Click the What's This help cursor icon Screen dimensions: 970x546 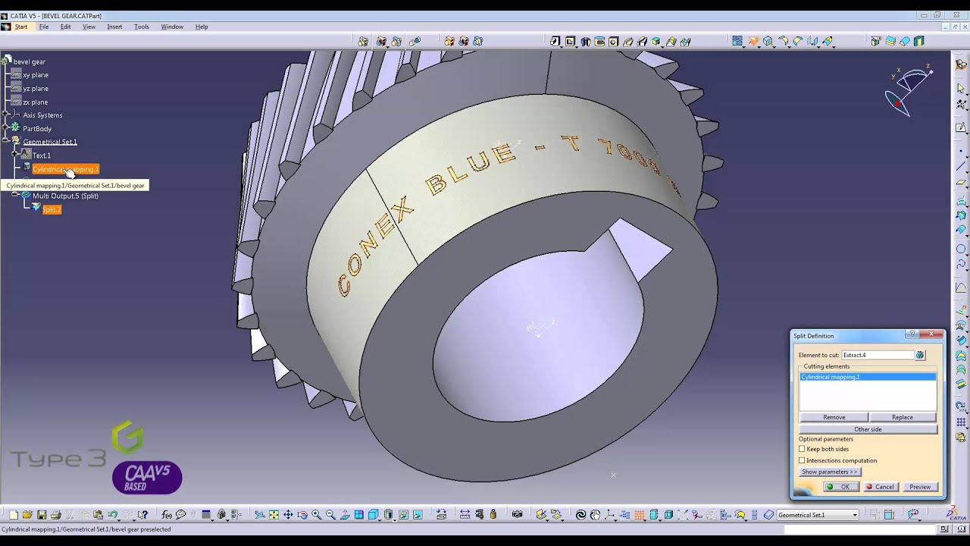[142, 515]
